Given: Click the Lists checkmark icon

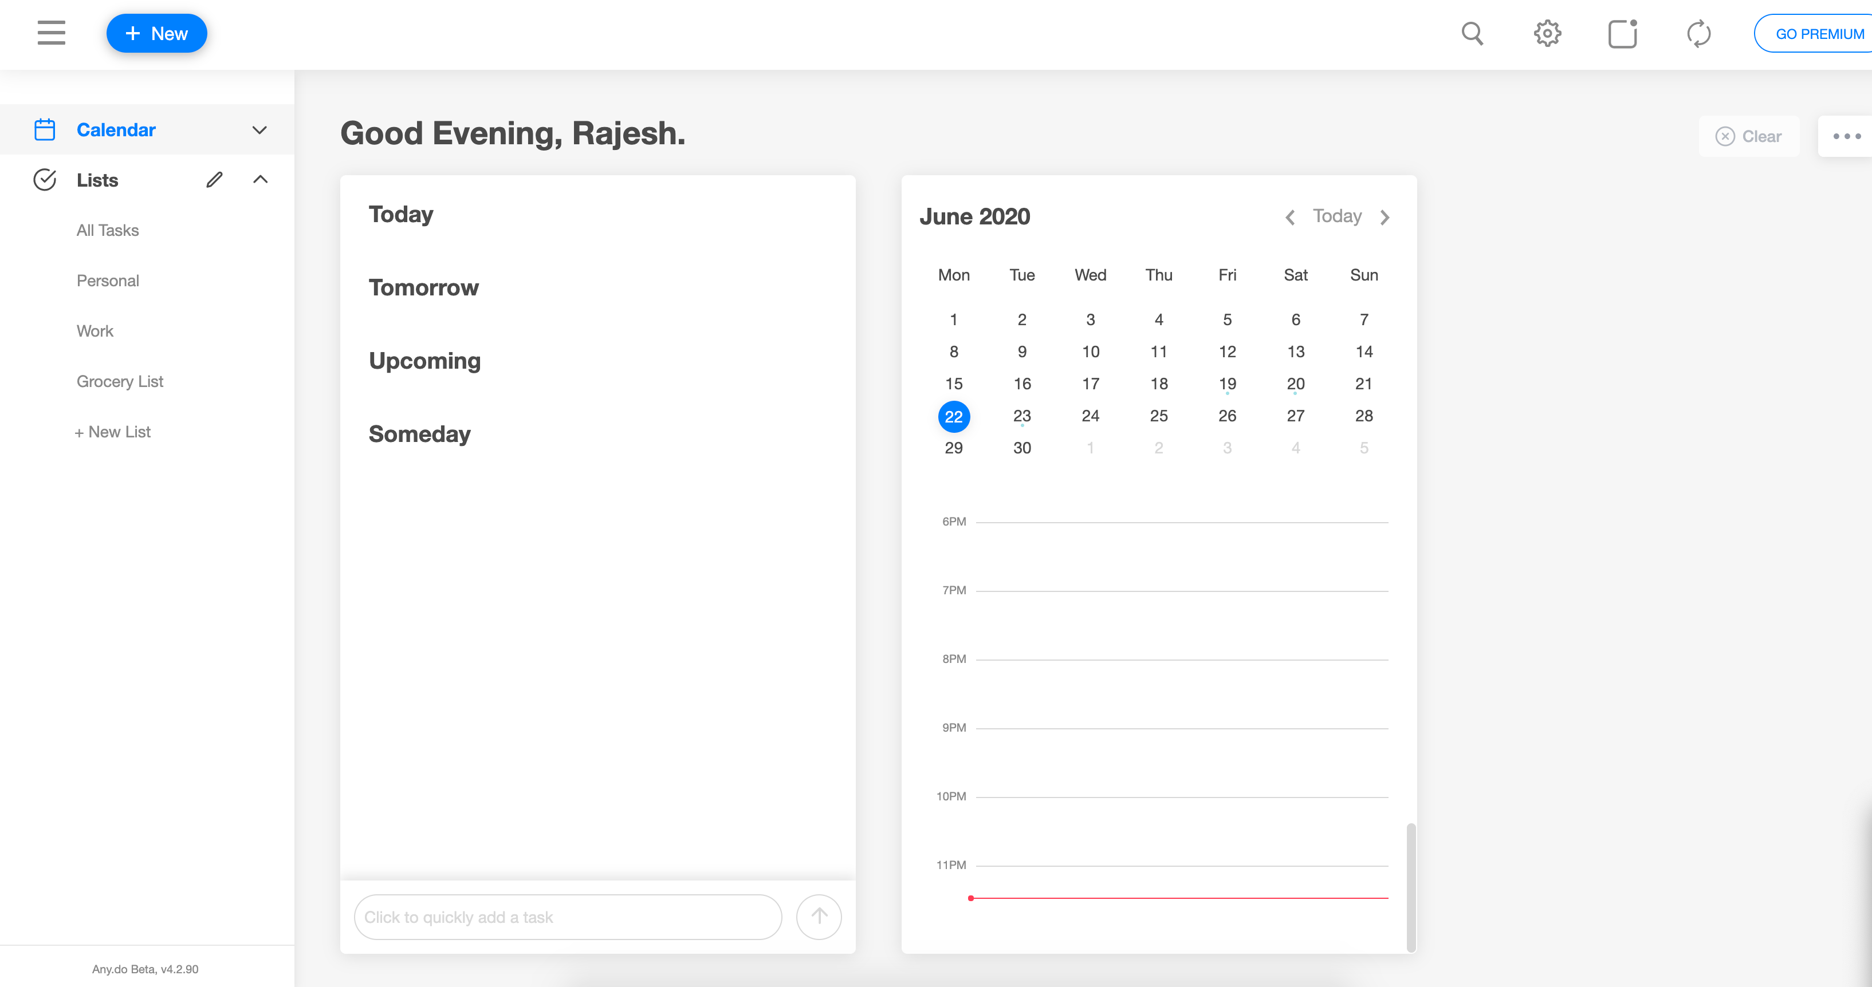Looking at the screenshot, I should coord(44,179).
